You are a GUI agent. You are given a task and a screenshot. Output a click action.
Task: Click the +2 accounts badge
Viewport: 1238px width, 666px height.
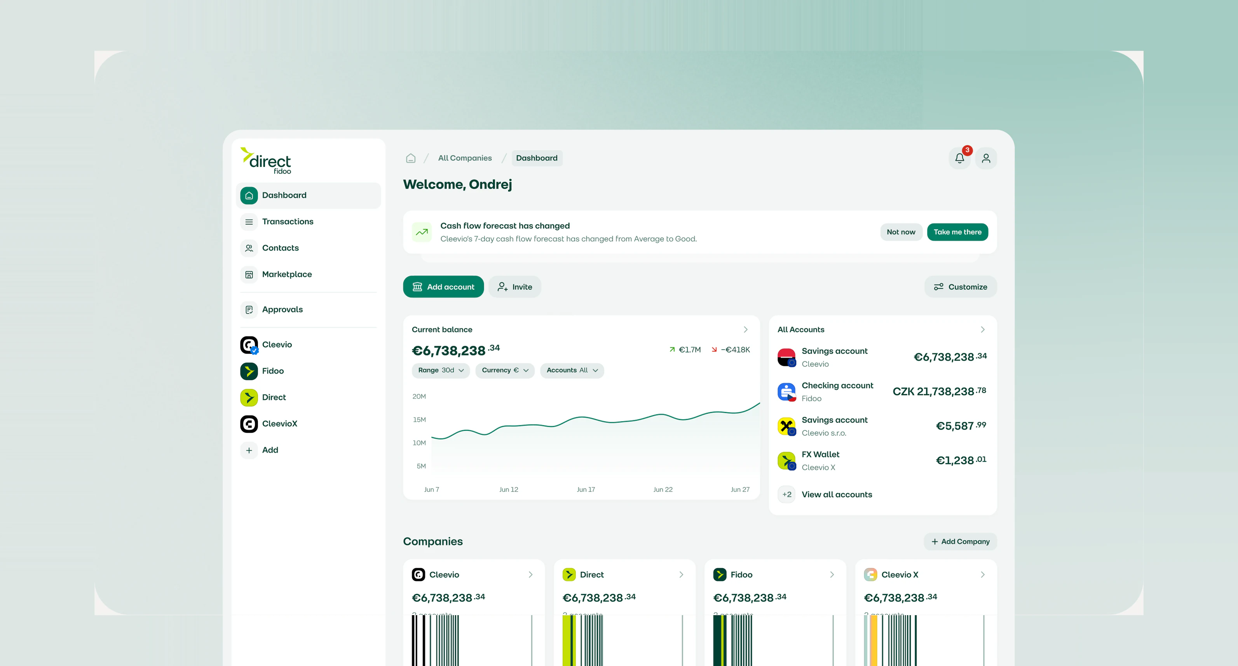(787, 494)
